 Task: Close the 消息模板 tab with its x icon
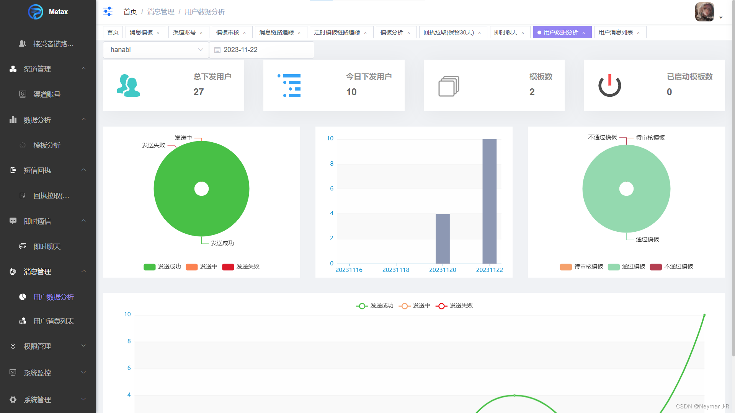(x=158, y=33)
